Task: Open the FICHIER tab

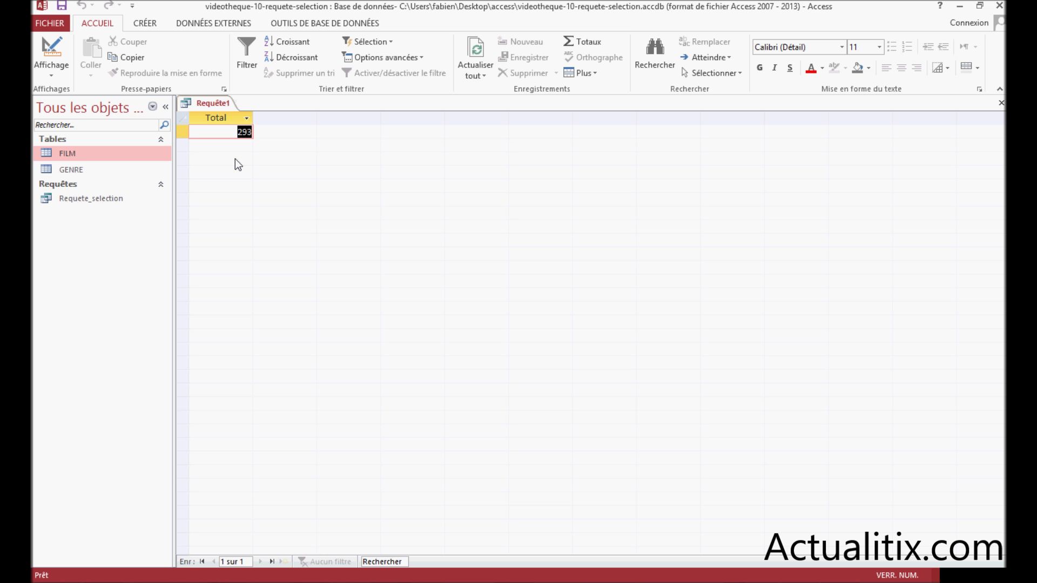Action: [x=50, y=23]
